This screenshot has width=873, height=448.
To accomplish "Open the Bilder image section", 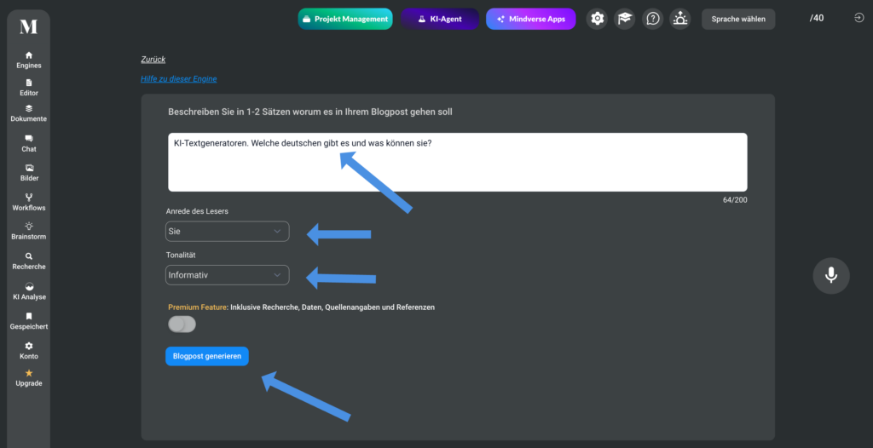I will coord(29,173).
